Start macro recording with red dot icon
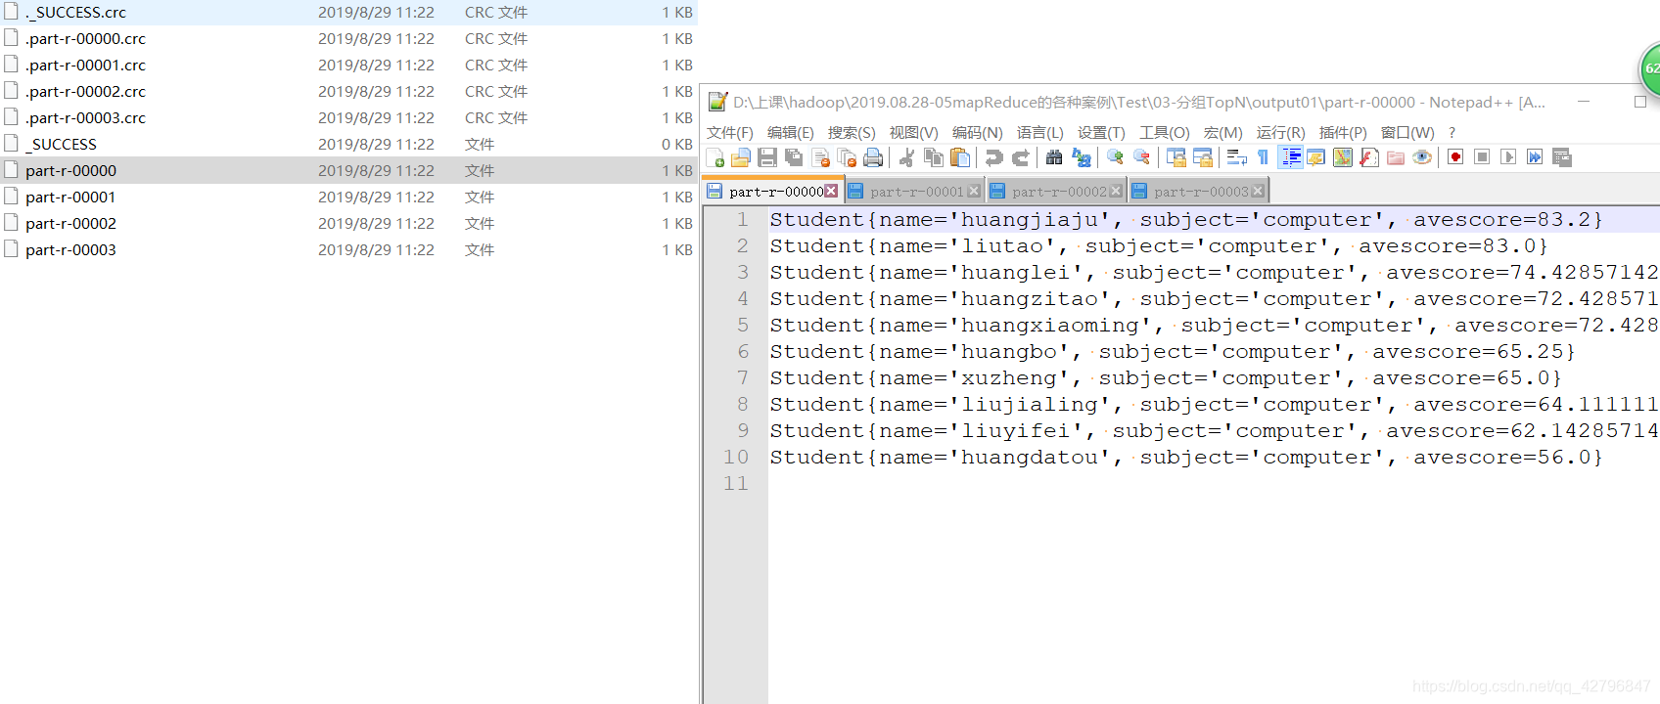 [1455, 157]
